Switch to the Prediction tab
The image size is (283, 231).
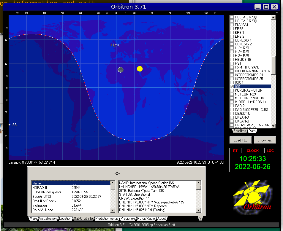click(128, 219)
